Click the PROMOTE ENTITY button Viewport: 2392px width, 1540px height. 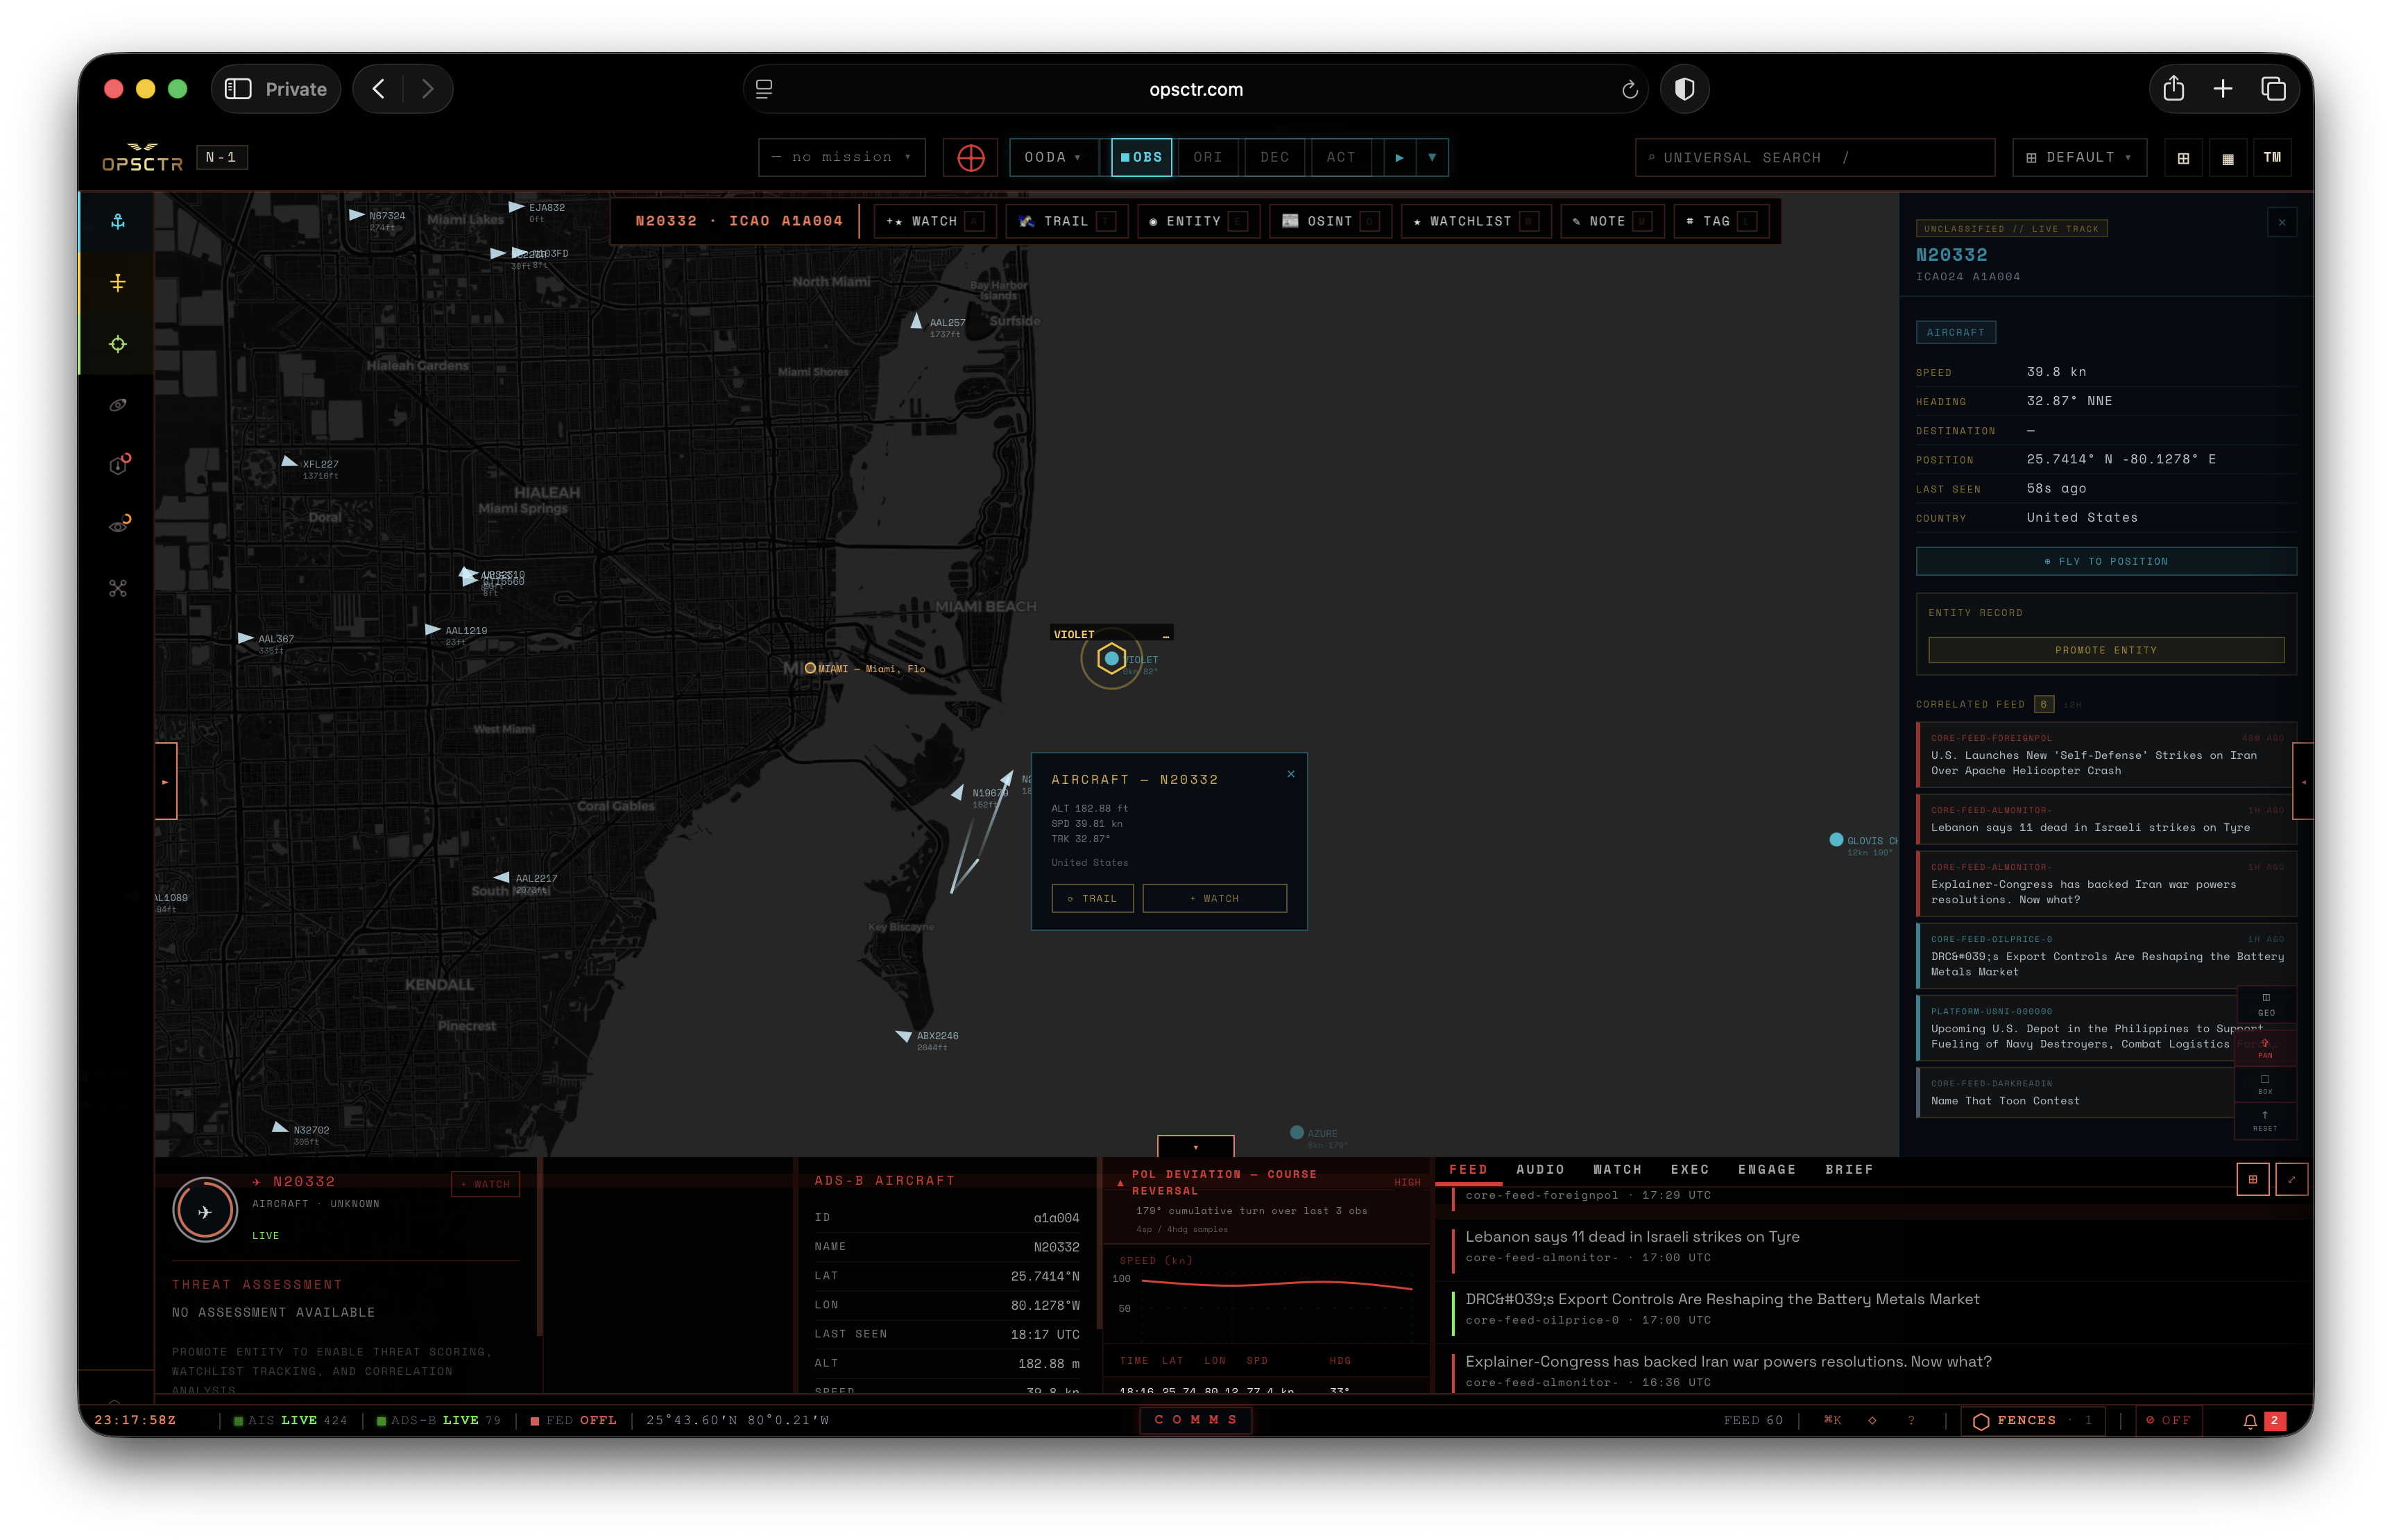(2106, 650)
